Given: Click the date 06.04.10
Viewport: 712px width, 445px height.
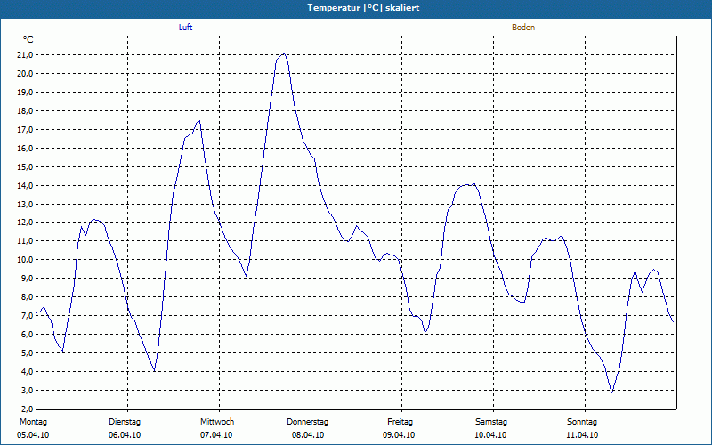Looking at the screenshot, I should click(125, 435).
